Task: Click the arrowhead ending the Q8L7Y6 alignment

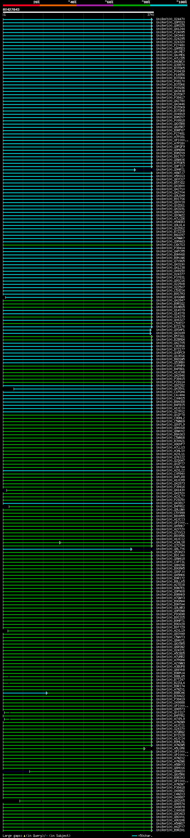Action: pyautogui.click(x=131, y=549)
